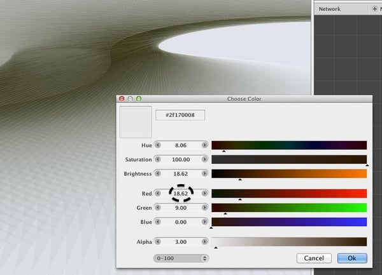
Task: Decrease Alpha value with left arrow
Action: 158,242
